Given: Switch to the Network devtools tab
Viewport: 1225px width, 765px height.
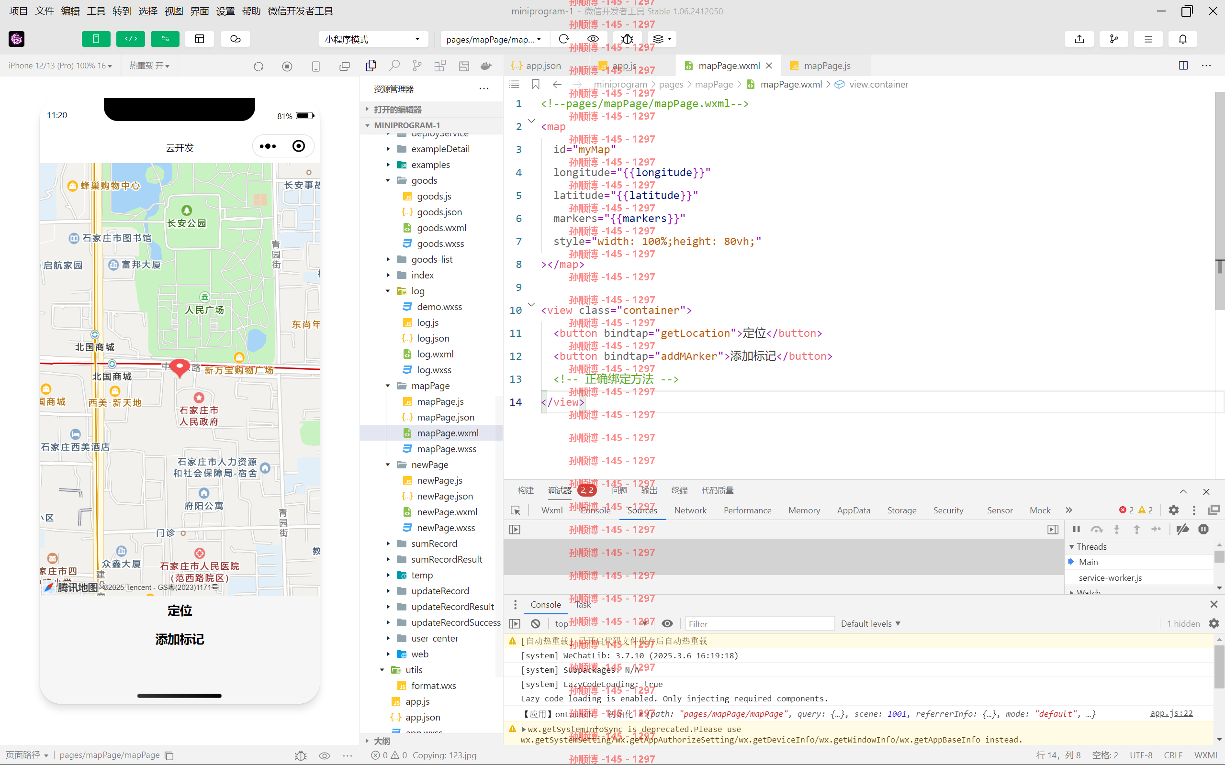Looking at the screenshot, I should pyautogui.click(x=690, y=510).
